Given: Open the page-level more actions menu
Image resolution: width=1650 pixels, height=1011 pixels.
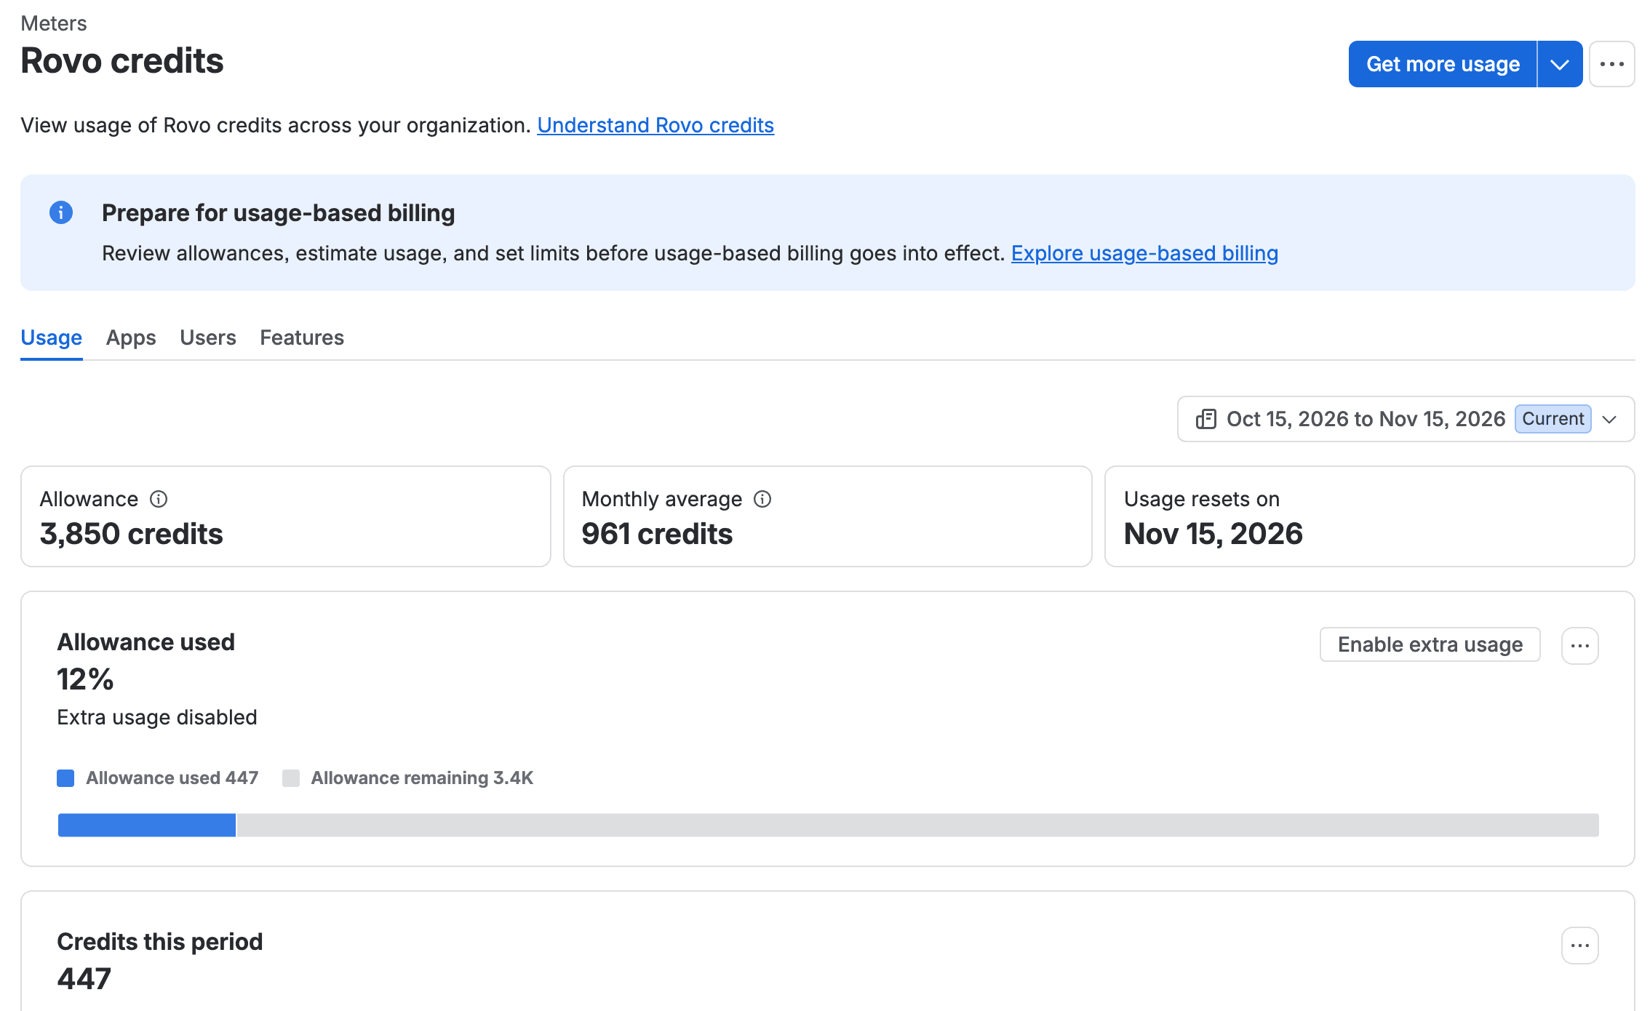Looking at the screenshot, I should tap(1612, 64).
